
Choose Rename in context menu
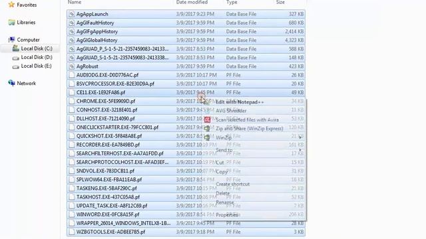[224, 202]
